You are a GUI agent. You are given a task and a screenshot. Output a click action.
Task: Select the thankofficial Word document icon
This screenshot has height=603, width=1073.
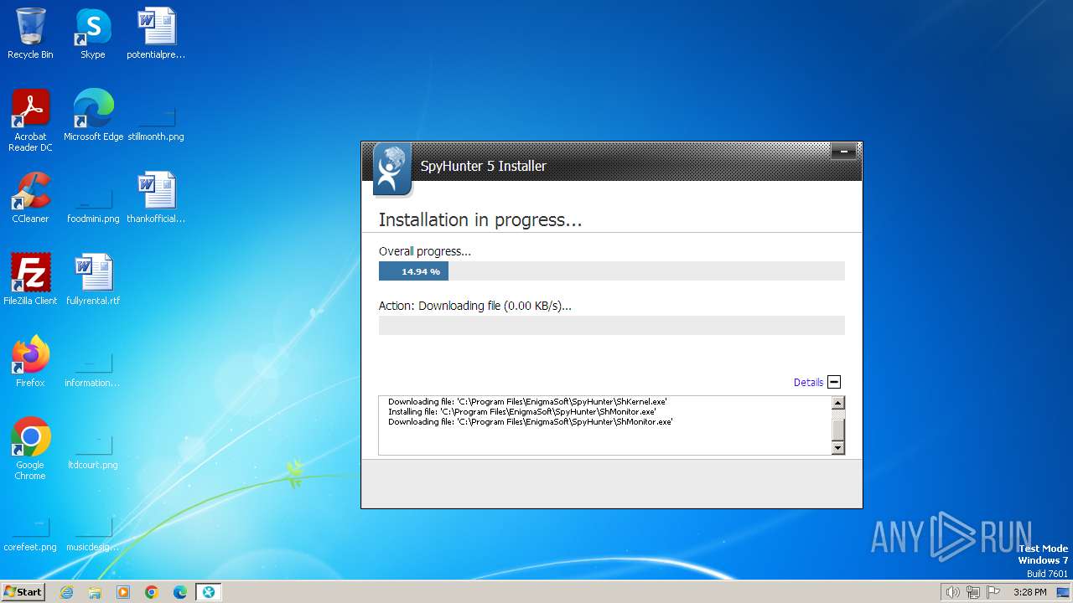pos(156,197)
